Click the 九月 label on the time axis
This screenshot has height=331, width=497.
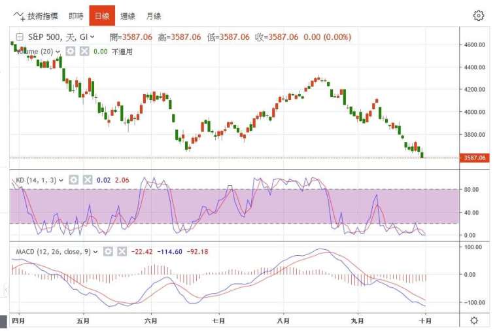pyautogui.click(x=358, y=321)
